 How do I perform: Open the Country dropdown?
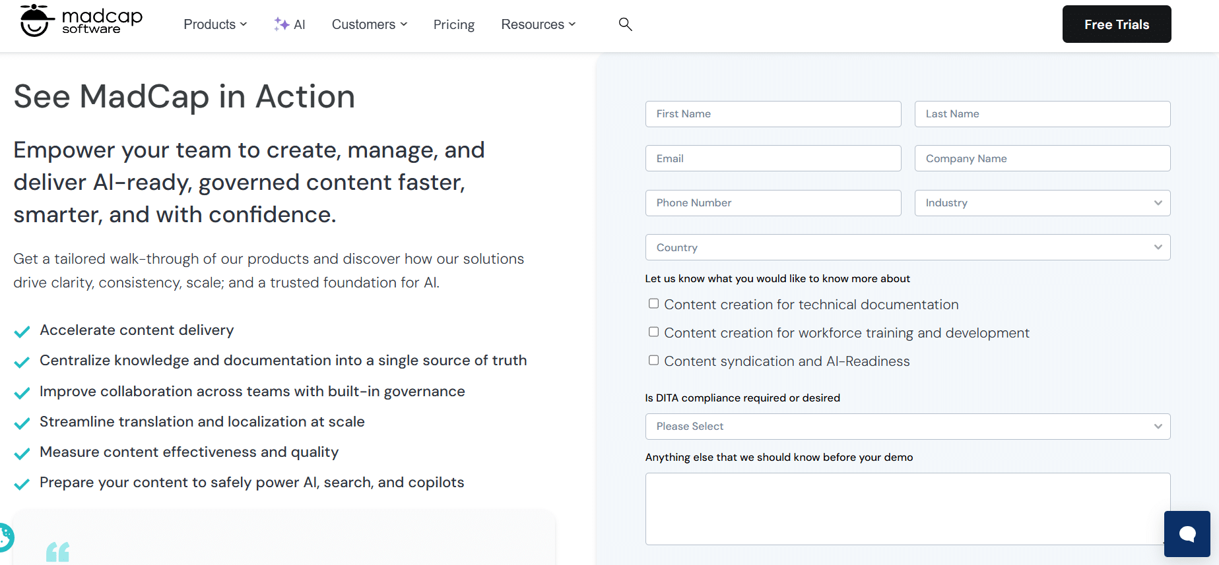pos(907,247)
